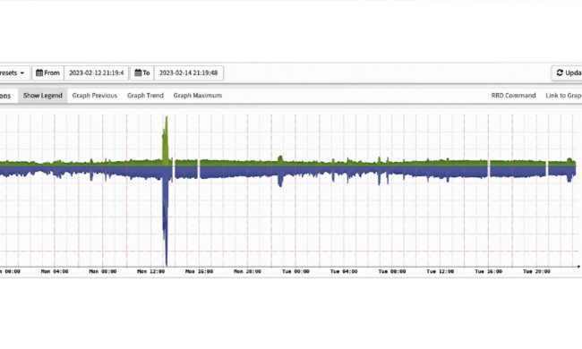Click the refresh icon on Update button

click(560, 72)
